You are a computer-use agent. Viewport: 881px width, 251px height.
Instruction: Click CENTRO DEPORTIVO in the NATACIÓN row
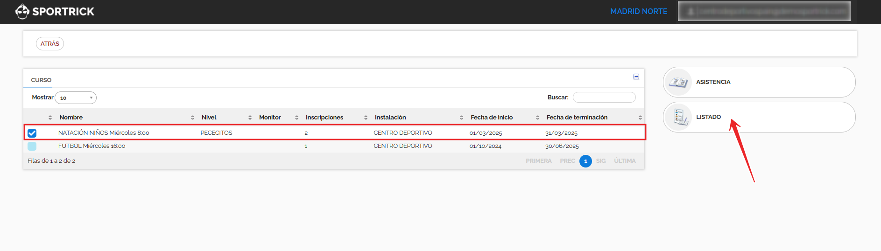tap(403, 133)
